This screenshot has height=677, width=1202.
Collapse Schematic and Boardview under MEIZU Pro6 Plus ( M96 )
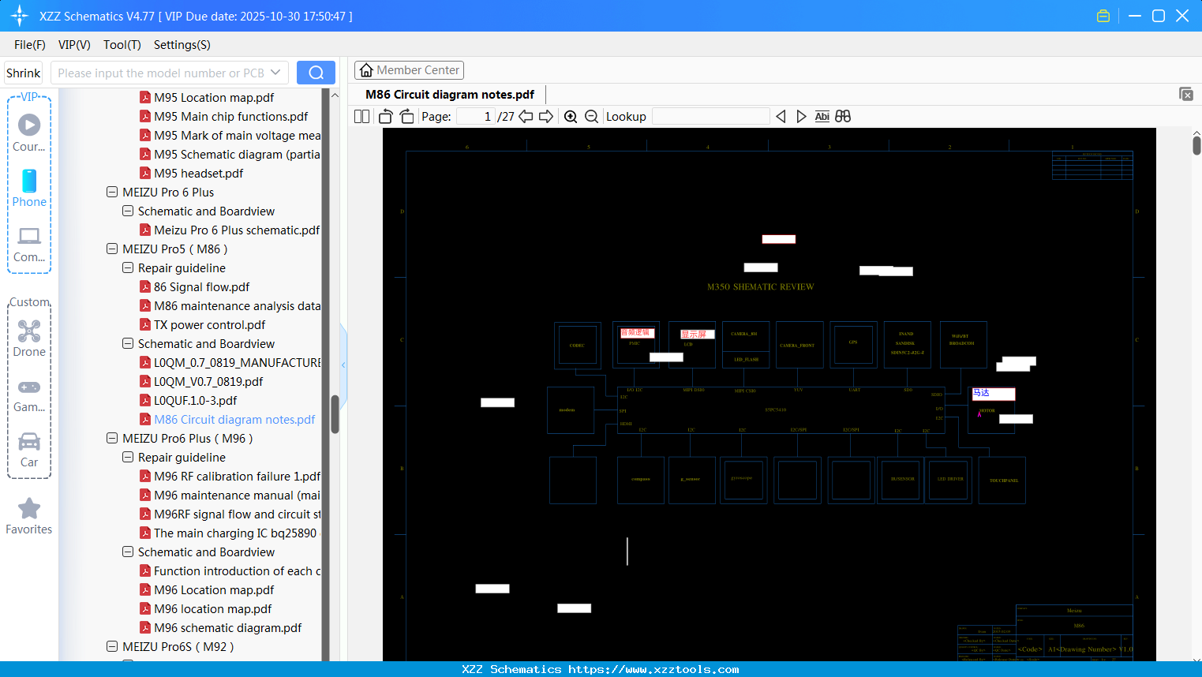[128, 552]
